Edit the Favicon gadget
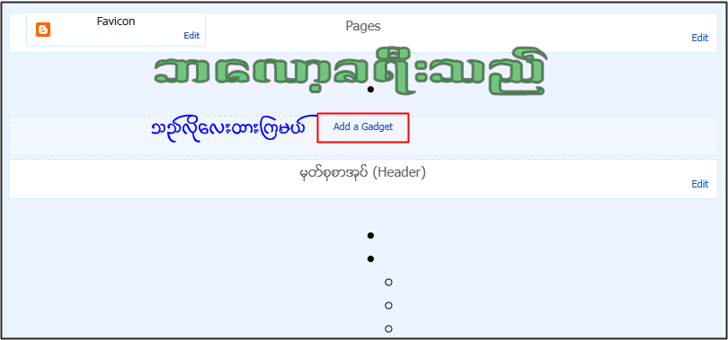 191,36
